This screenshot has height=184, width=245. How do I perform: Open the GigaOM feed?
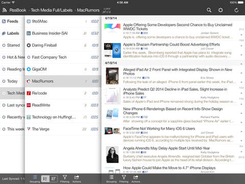tap(63, 69)
